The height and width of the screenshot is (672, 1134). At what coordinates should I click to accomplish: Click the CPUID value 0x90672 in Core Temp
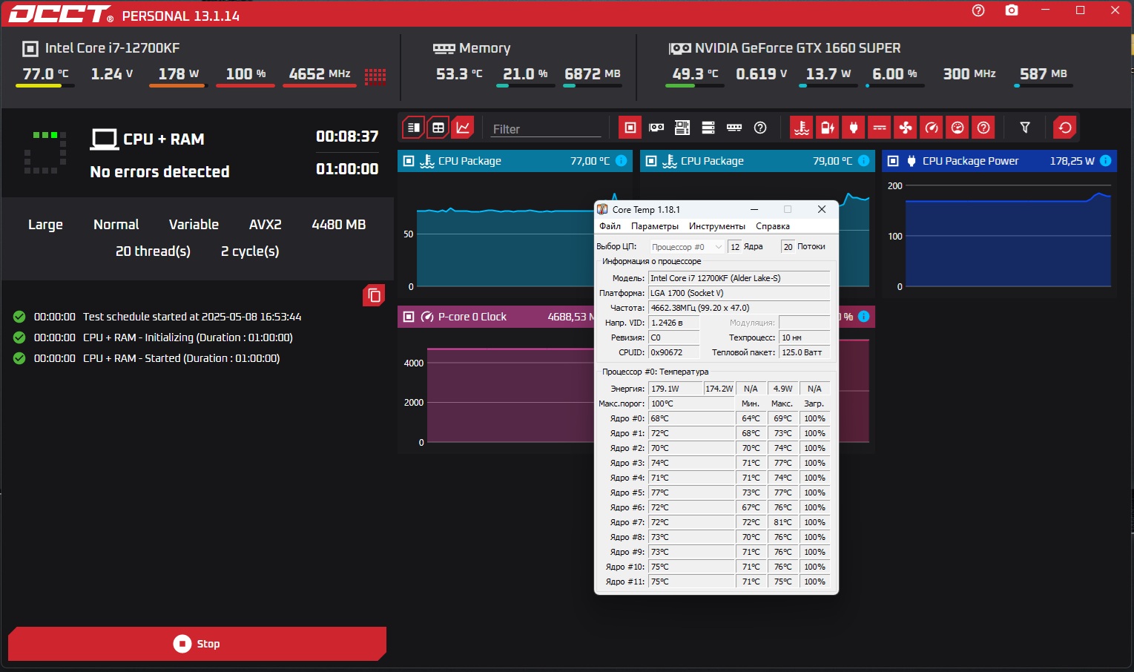point(674,352)
